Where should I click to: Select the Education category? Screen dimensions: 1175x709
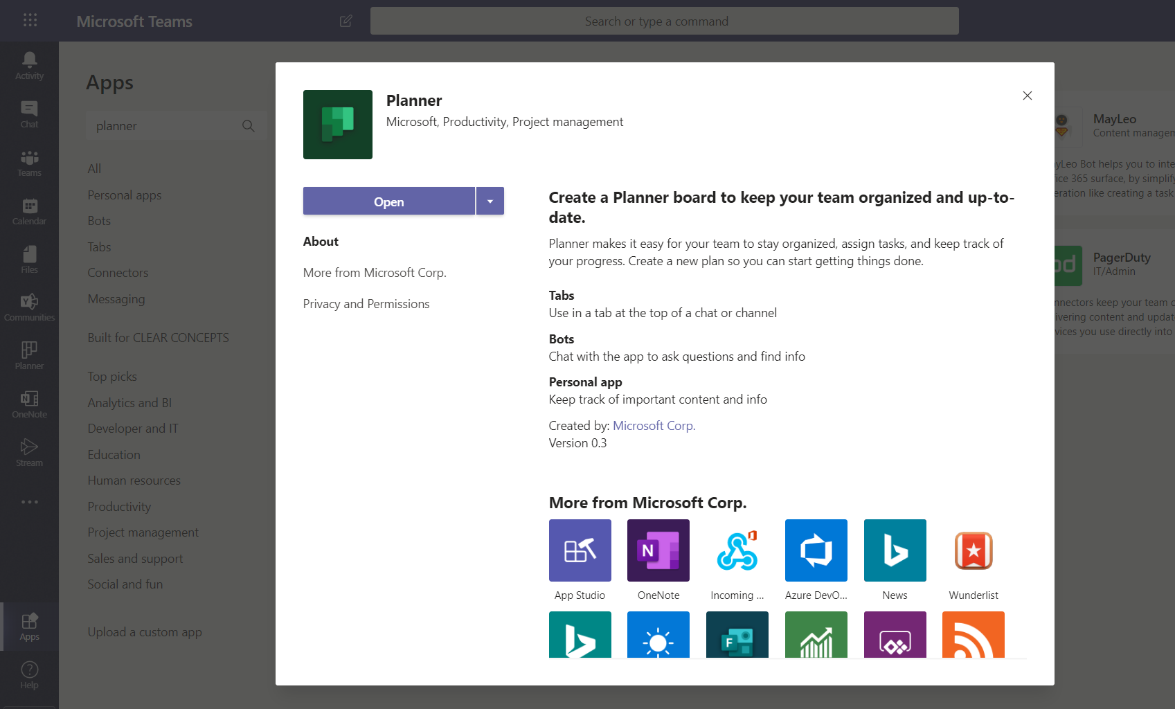pos(114,455)
